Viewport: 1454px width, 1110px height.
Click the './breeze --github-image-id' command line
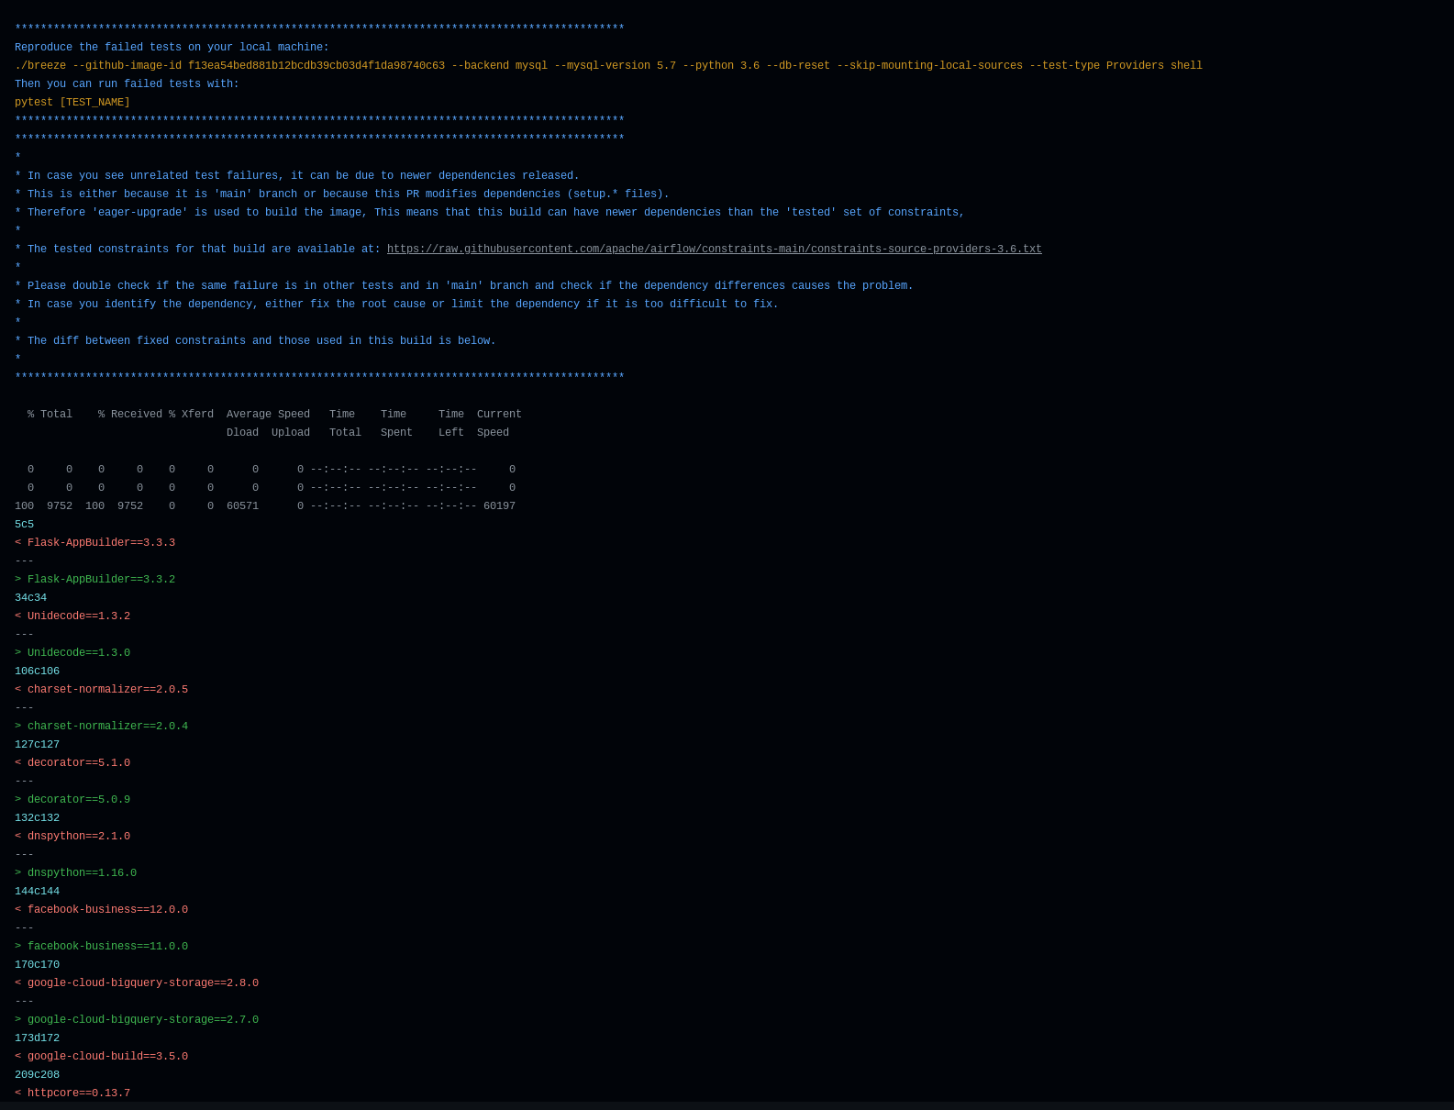608,66
